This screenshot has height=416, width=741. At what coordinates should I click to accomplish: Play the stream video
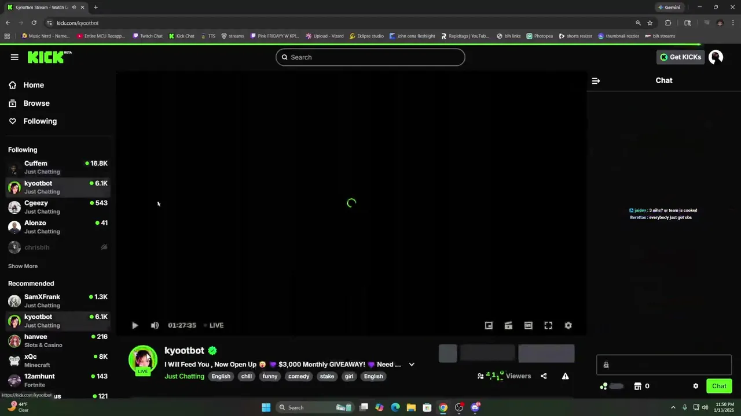tap(135, 325)
